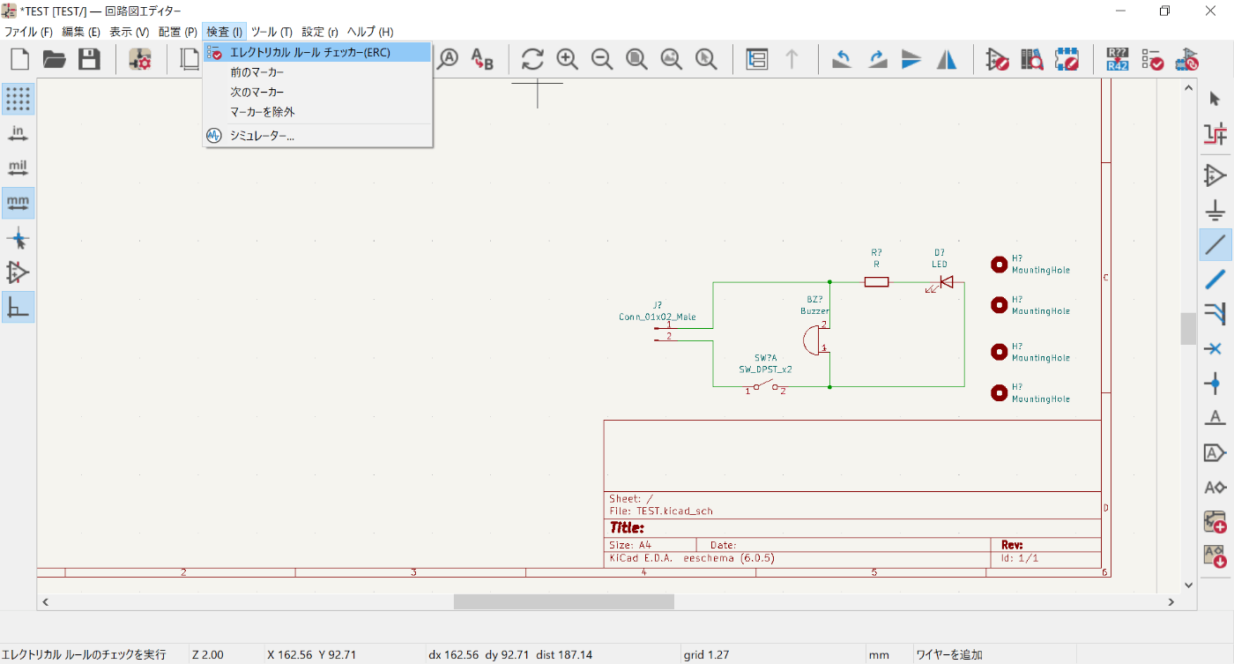Open the hierarchy navigator
1234x664 pixels.
(x=756, y=59)
